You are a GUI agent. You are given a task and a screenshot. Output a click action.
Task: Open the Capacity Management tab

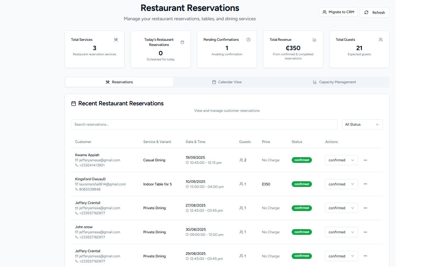[334, 82]
